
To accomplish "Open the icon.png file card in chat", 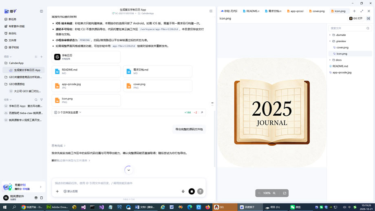I will [86, 100].
